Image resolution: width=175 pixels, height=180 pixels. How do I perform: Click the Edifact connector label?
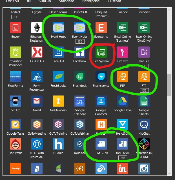pyautogui.click(x=15, y=12)
